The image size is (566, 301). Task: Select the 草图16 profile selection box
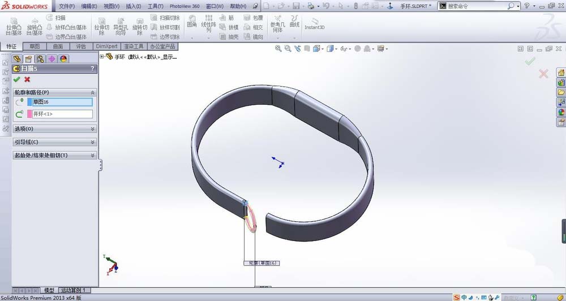click(x=62, y=102)
